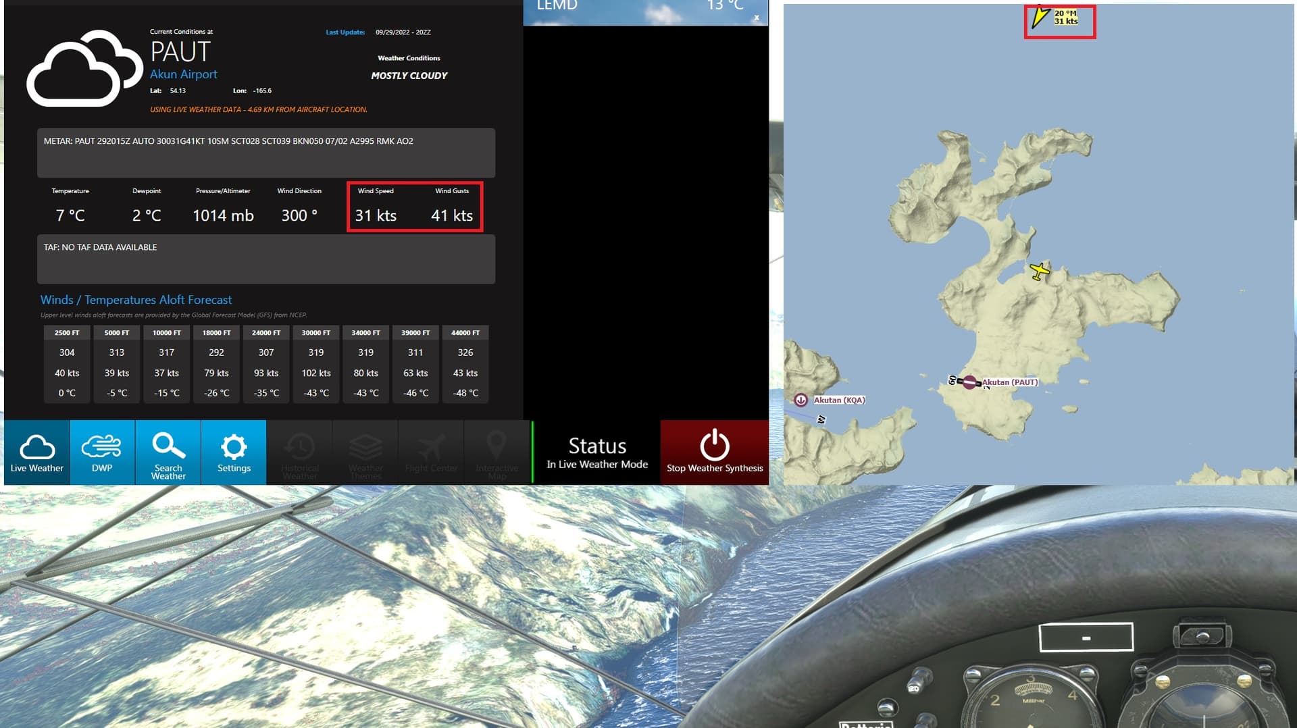
Task: Open Weather Themes layers icon
Action: (365, 452)
